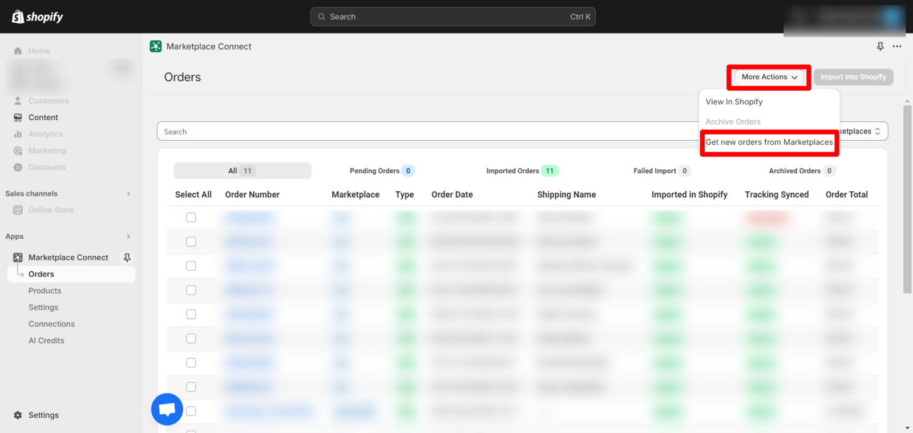
Task: Tick the ninth order row checkbox
Action: [191, 411]
